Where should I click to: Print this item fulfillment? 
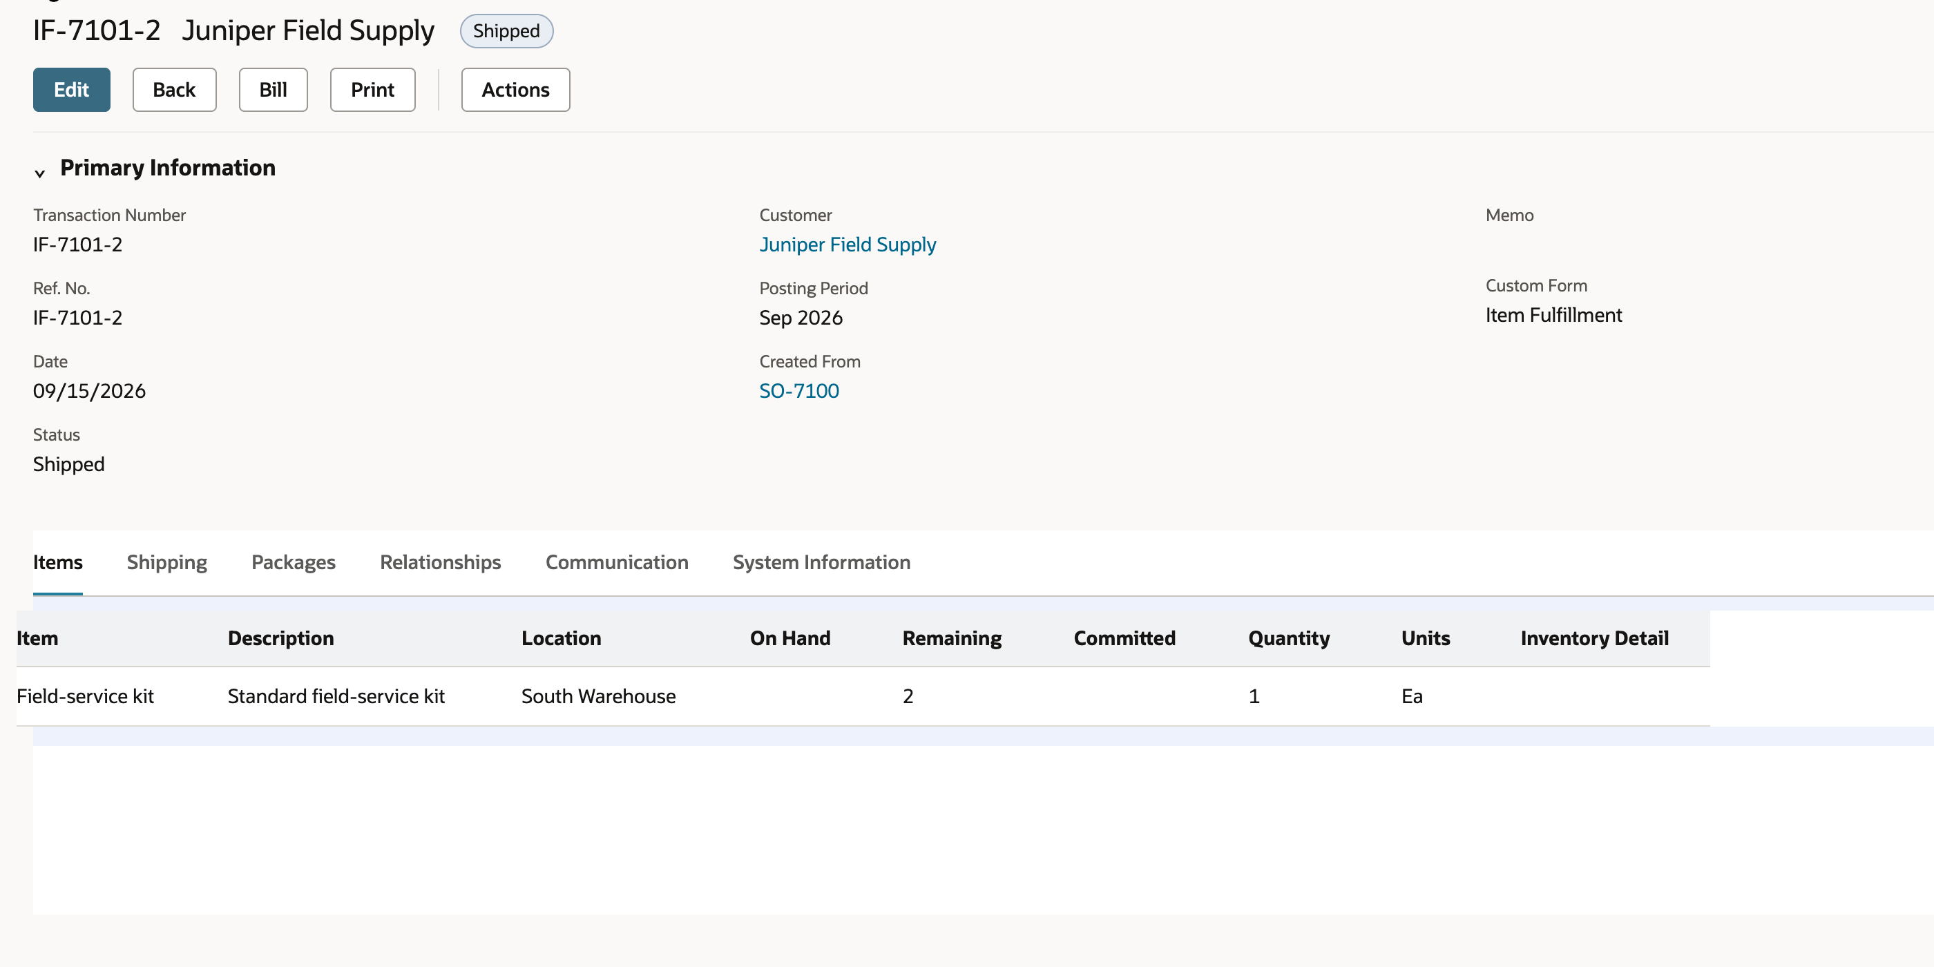(372, 89)
